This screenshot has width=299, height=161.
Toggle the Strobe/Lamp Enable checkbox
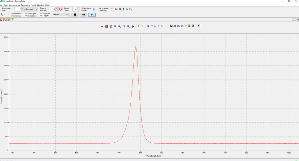coord(94,9)
